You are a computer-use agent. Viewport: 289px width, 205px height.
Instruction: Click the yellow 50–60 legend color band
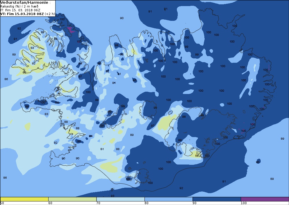point(24,199)
